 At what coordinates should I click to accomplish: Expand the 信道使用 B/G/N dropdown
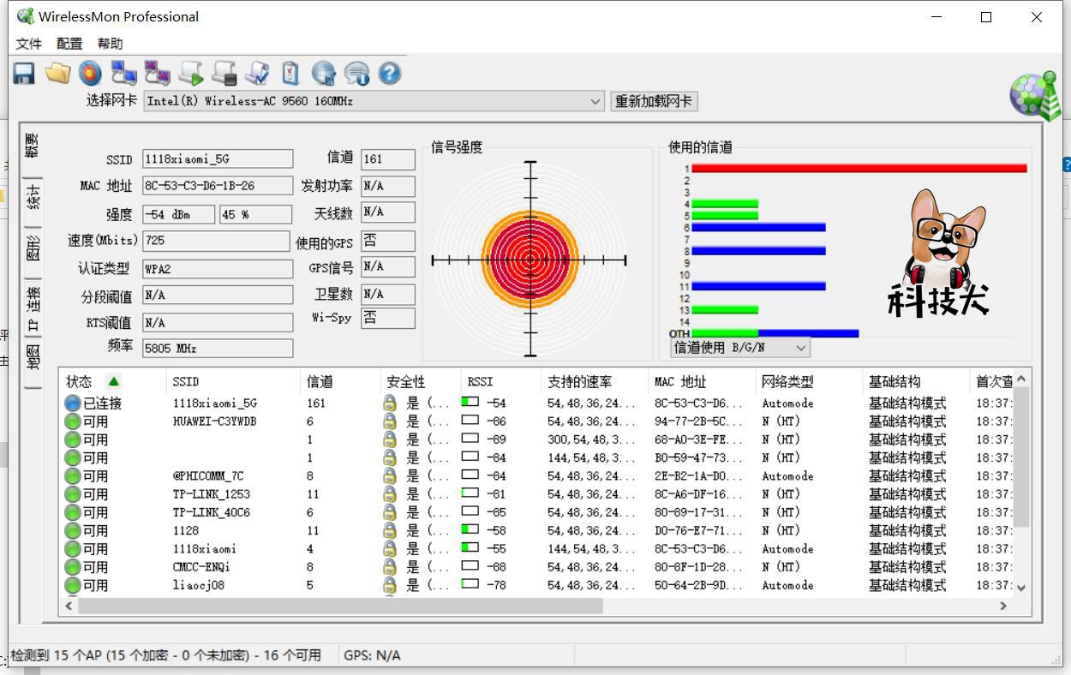pyautogui.click(x=799, y=347)
